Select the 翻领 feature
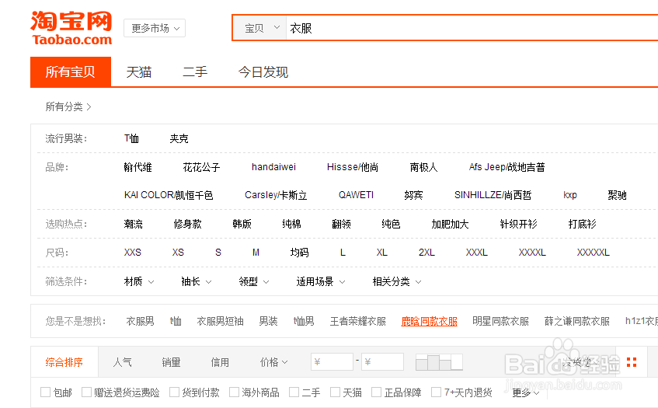 pyautogui.click(x=342, y=224)
